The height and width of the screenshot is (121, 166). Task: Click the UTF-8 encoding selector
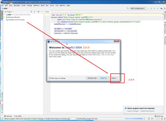(x=158, y=119)
